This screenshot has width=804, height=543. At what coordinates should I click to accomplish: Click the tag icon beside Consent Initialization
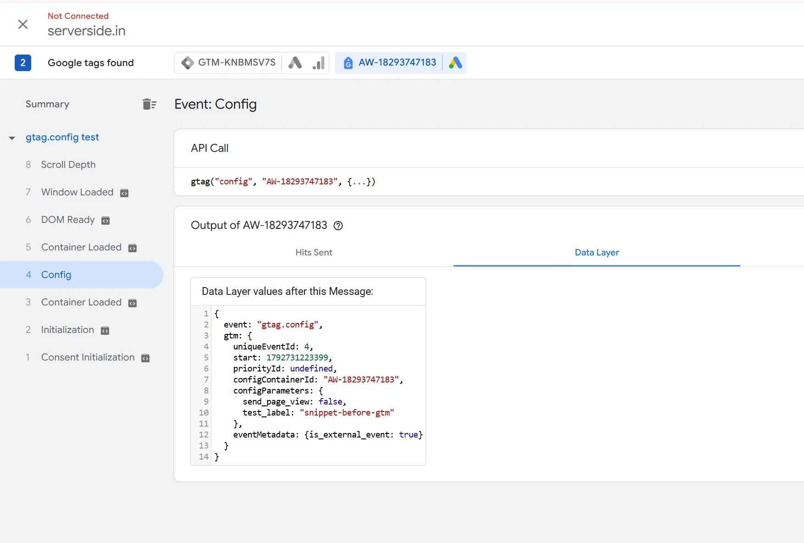tap(145, 358)
